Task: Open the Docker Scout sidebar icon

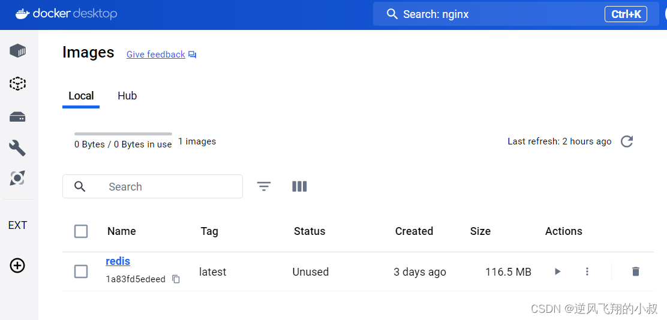Action: tap(17, 177)
